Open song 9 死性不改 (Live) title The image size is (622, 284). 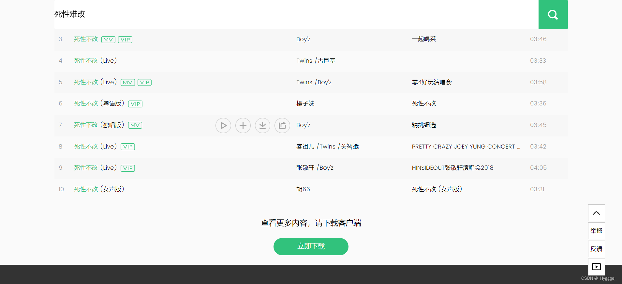95,168
